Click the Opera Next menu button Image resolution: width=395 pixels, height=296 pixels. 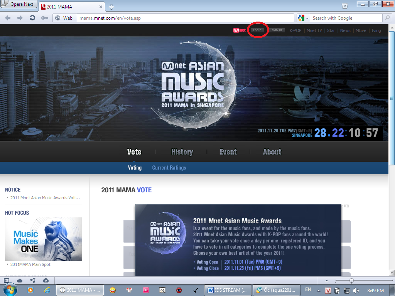(x=19, y=4)
